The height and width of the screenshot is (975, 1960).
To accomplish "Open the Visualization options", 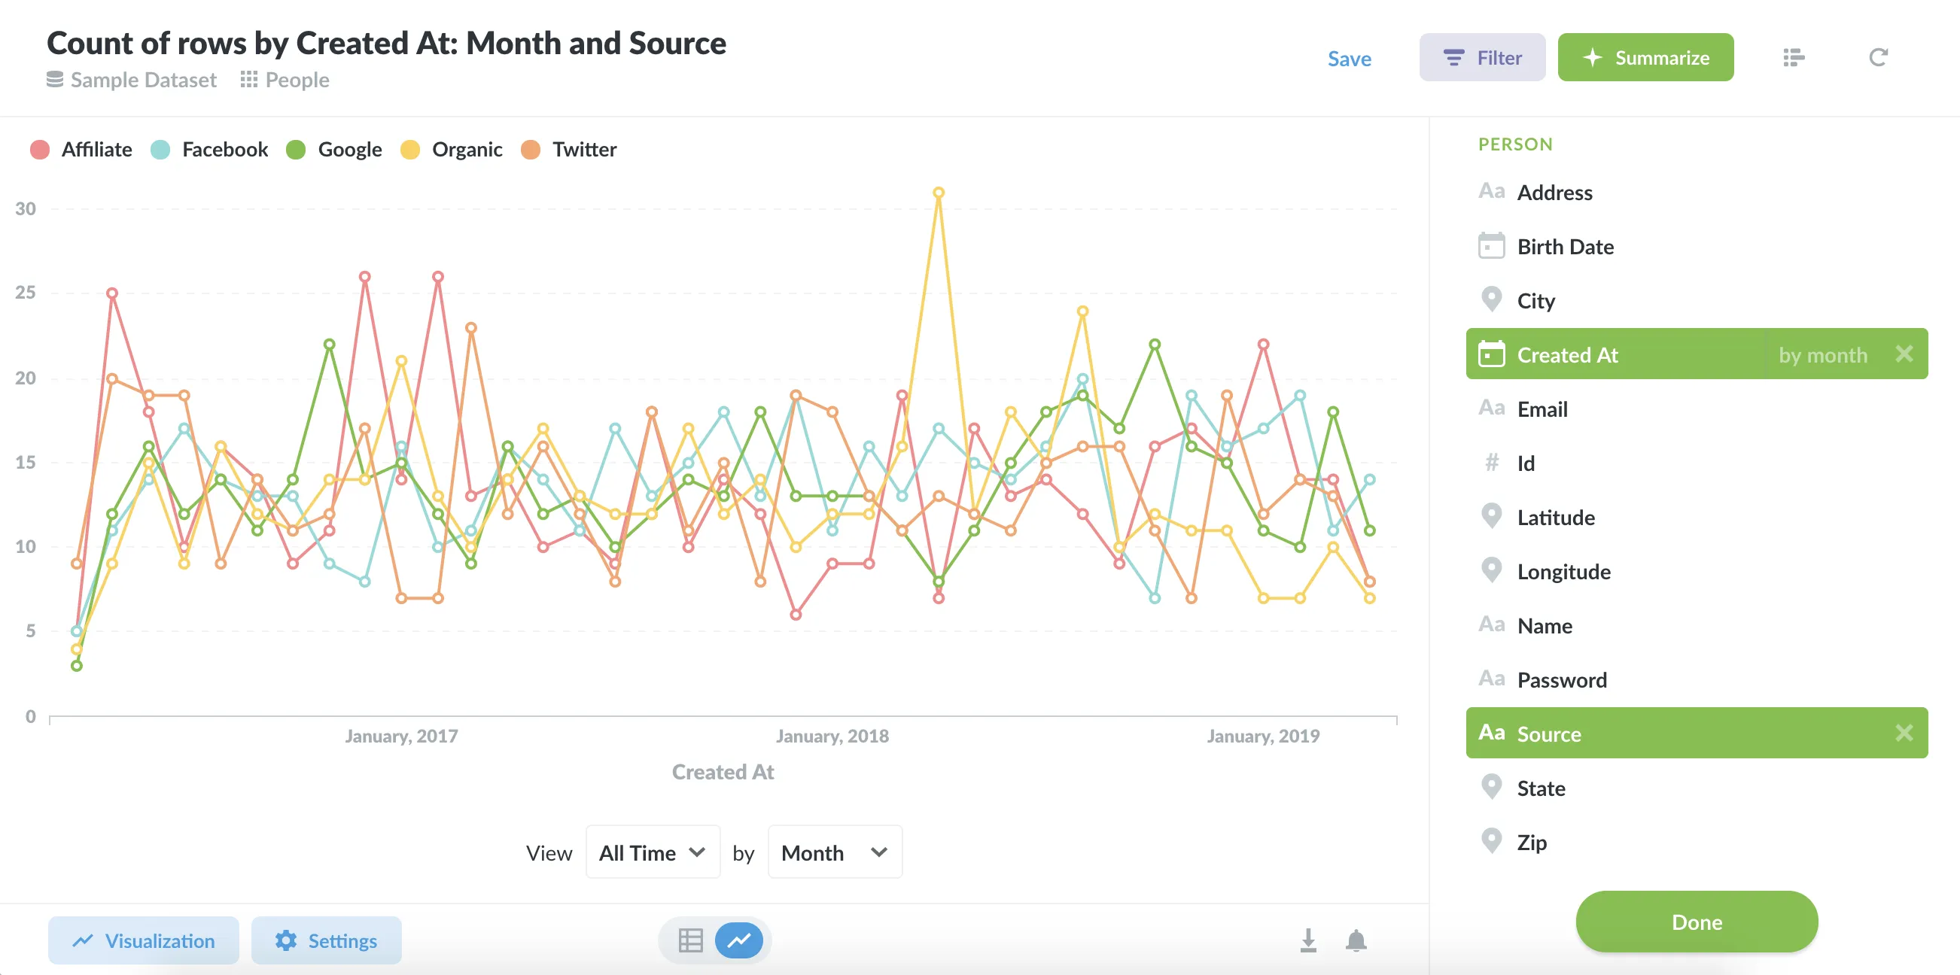I will pos(143,941).
